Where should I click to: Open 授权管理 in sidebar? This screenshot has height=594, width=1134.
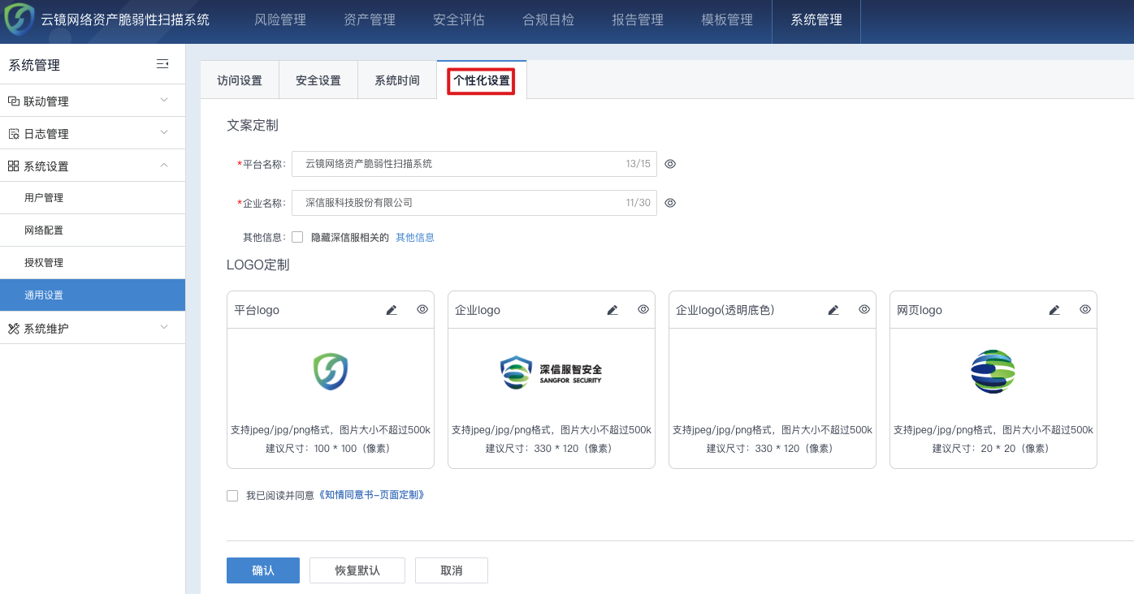[93, 263]
